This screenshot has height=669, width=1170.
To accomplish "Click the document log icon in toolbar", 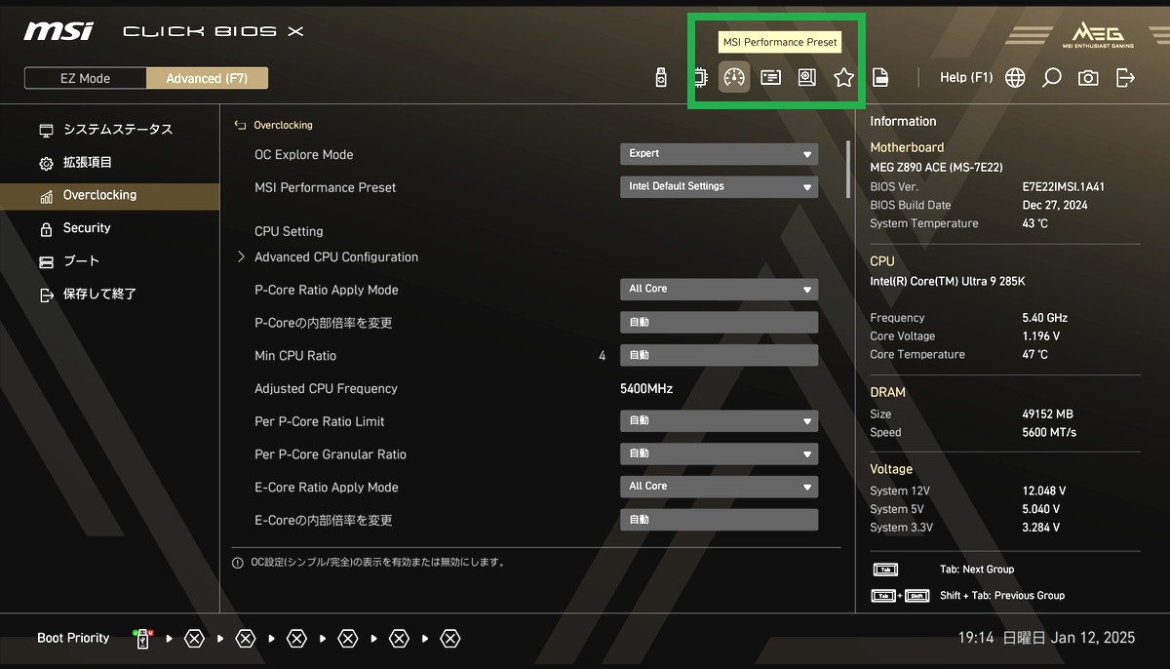I will click(x=879, y=77).
